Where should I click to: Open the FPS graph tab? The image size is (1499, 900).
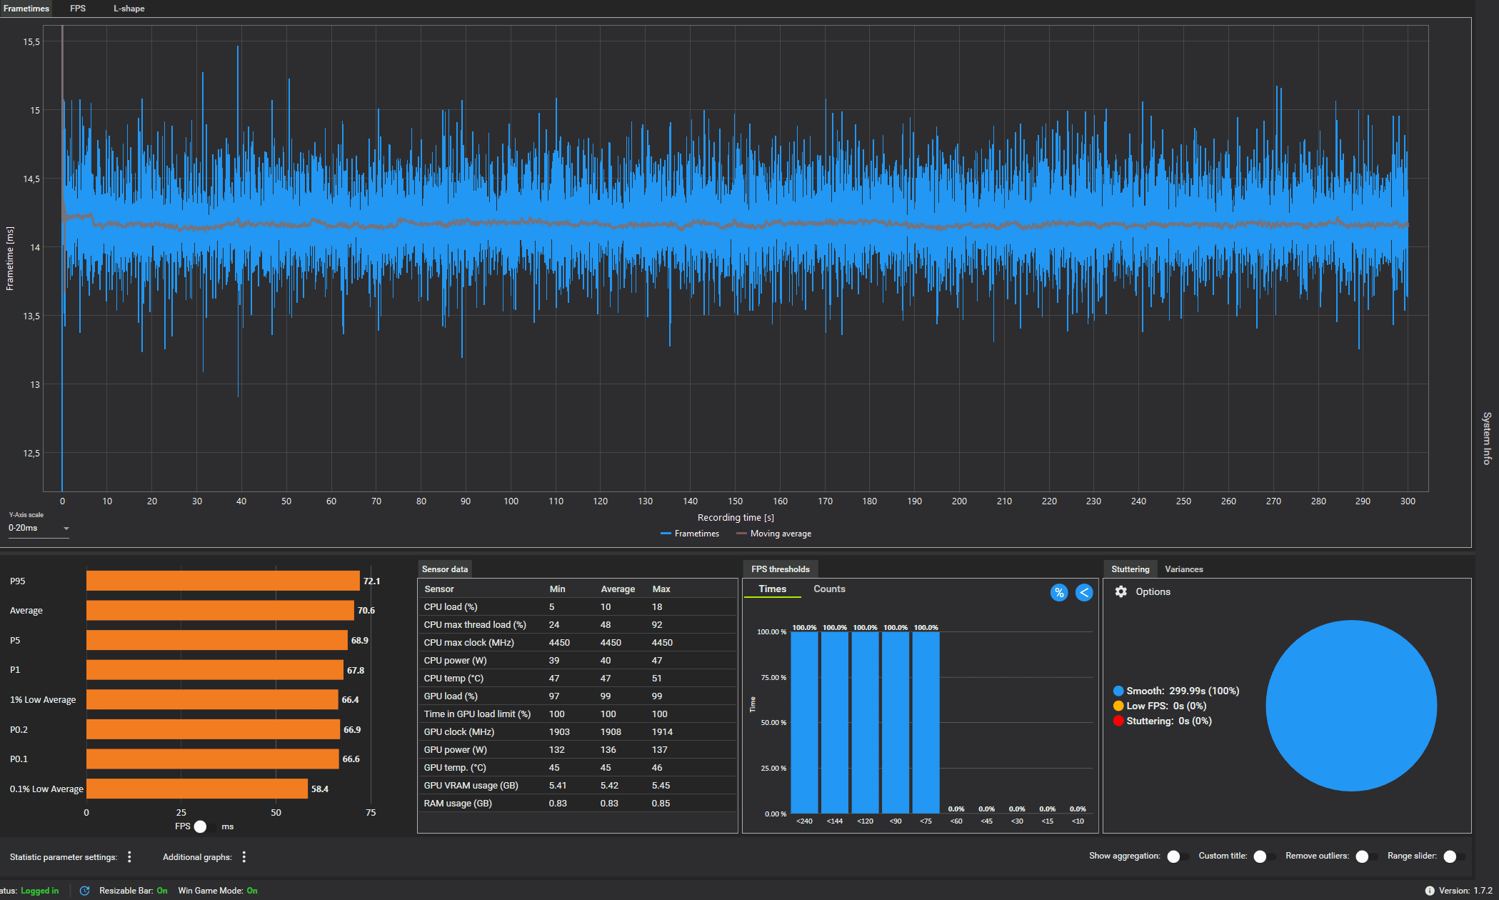78,9
